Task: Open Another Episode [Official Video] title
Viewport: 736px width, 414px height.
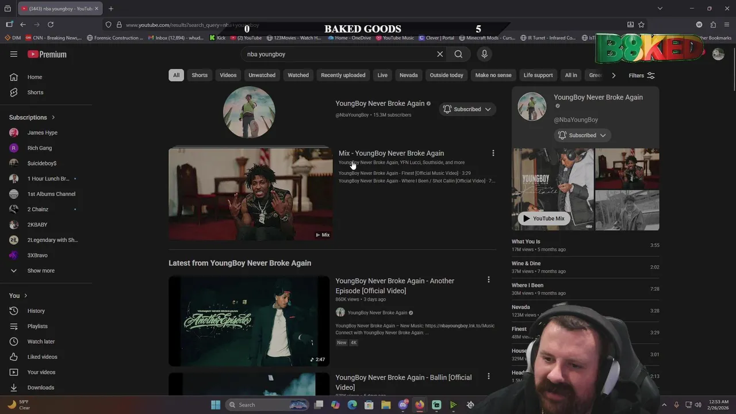Action: click(x=395, y=286)
